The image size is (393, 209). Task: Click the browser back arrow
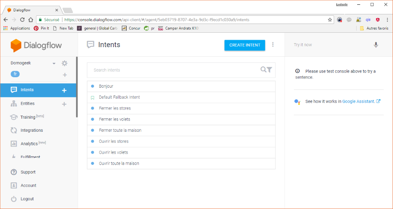(x=6, y=20)
